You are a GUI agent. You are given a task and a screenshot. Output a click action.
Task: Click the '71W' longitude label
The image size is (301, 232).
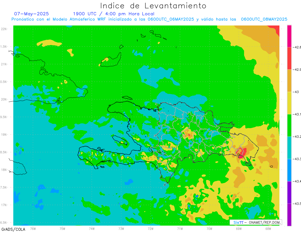(180, 228)
